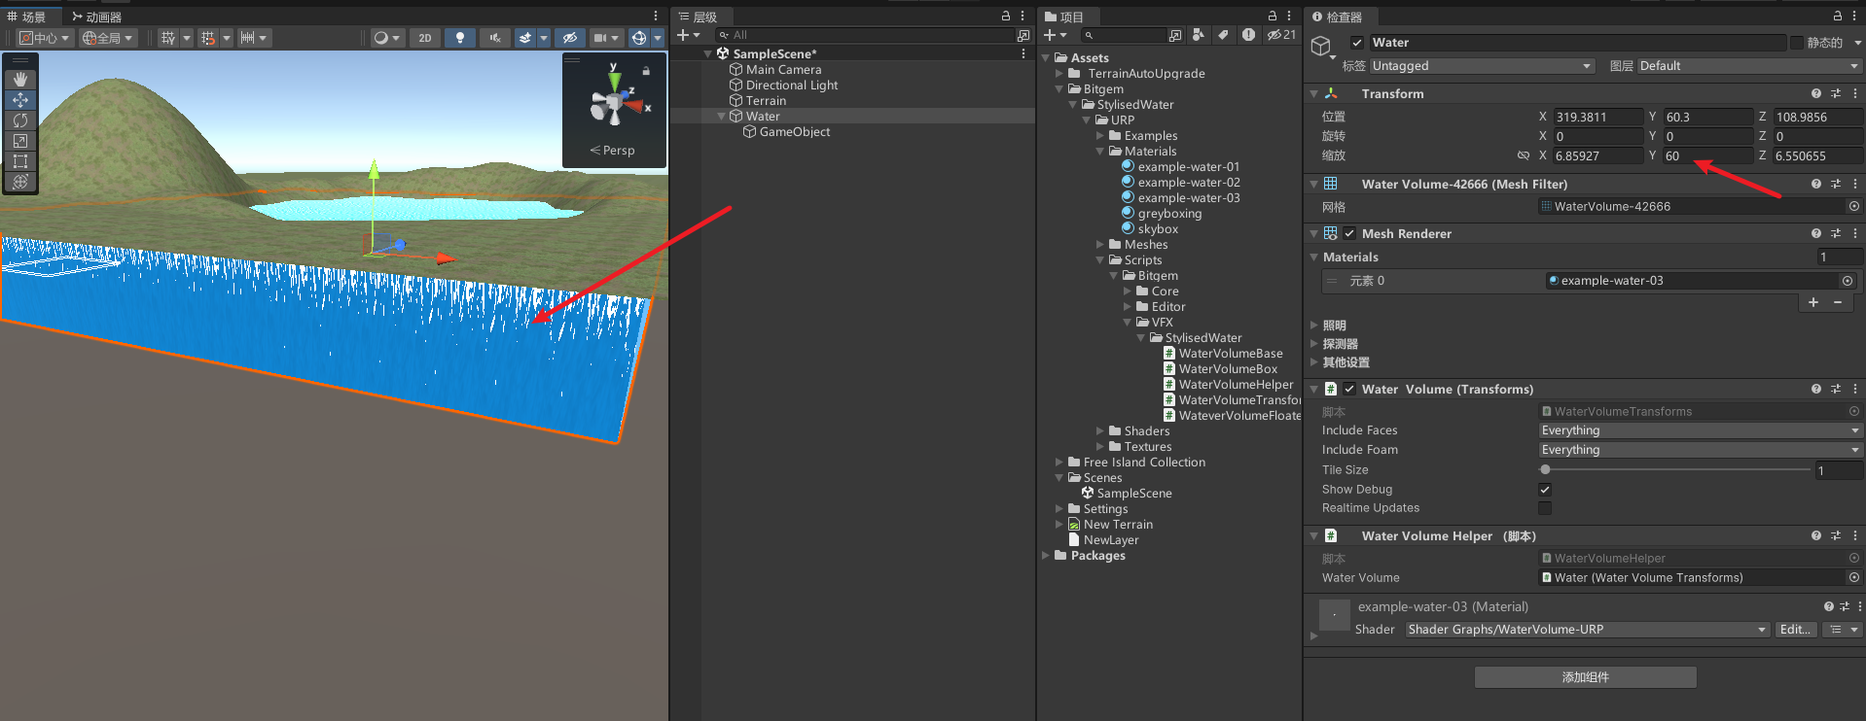Viewport: 1866px width, 721px height.
Task: Click the green Y axis cone of orientation gizmo
Action: [613, 80]
